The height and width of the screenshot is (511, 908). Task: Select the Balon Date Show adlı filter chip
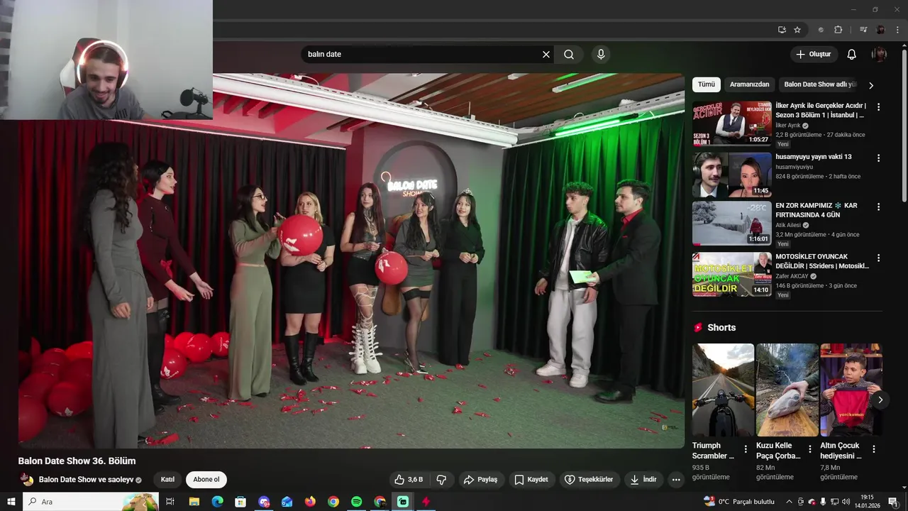[x=820, y=84]
